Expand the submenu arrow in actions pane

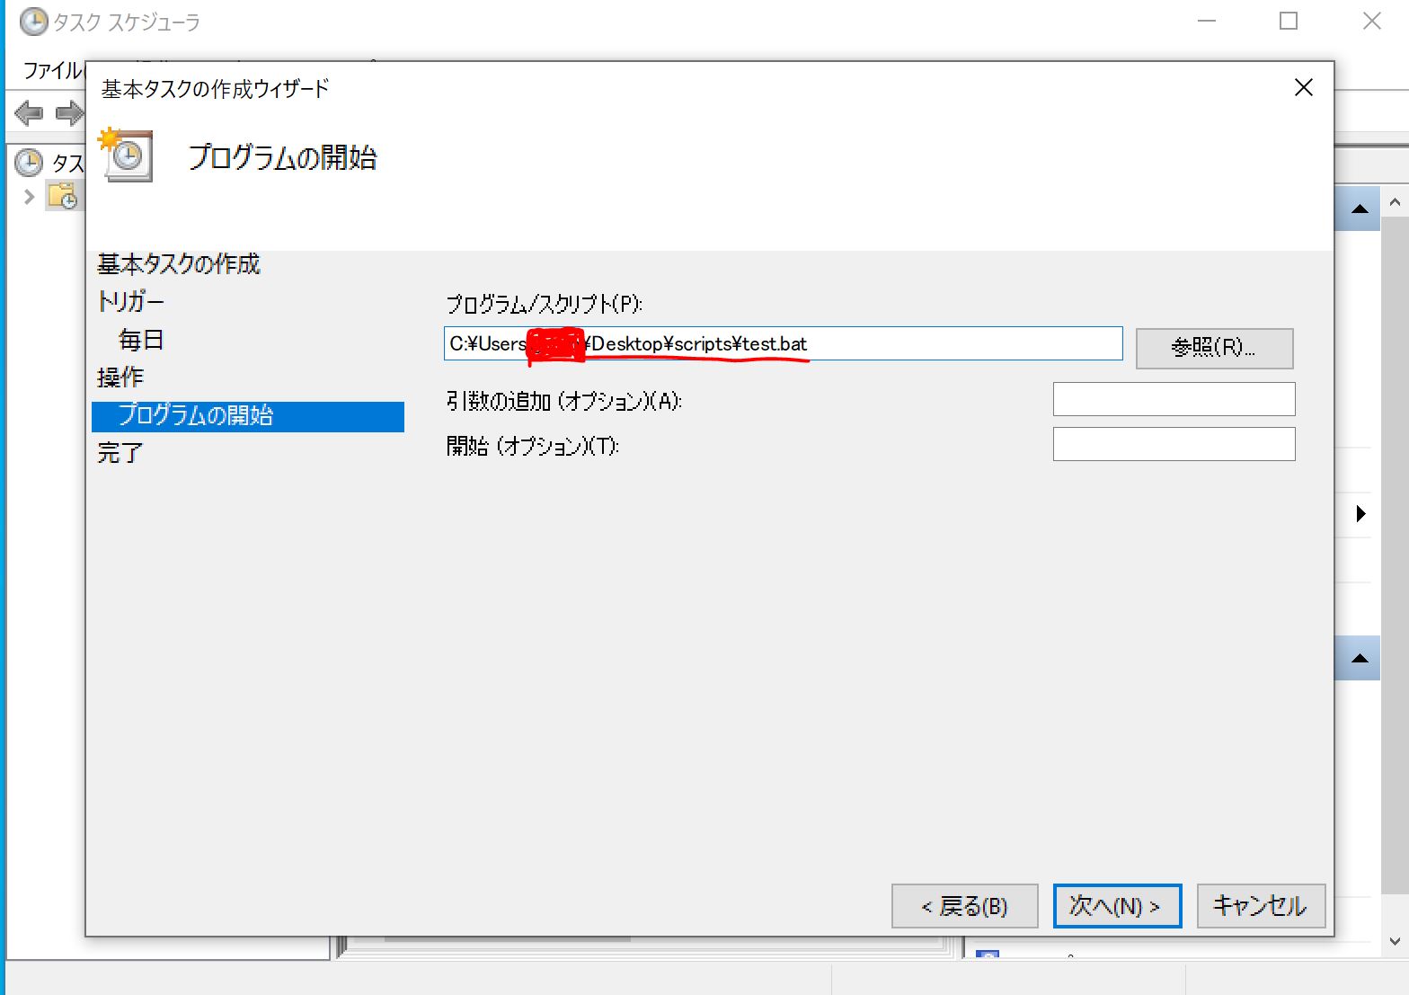pos(1360,514)
